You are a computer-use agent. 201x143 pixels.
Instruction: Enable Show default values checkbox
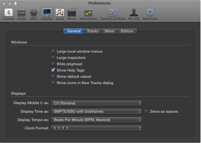[53, 76]
